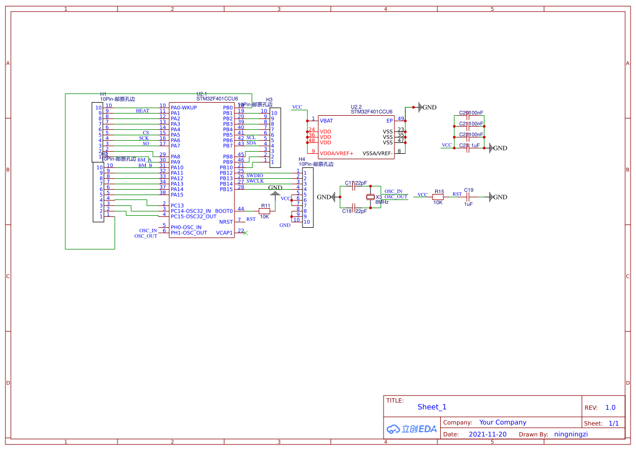The image size is (636, 450).
Task: Select the R11 10K resistor symbol
Action: click(264, 211)
